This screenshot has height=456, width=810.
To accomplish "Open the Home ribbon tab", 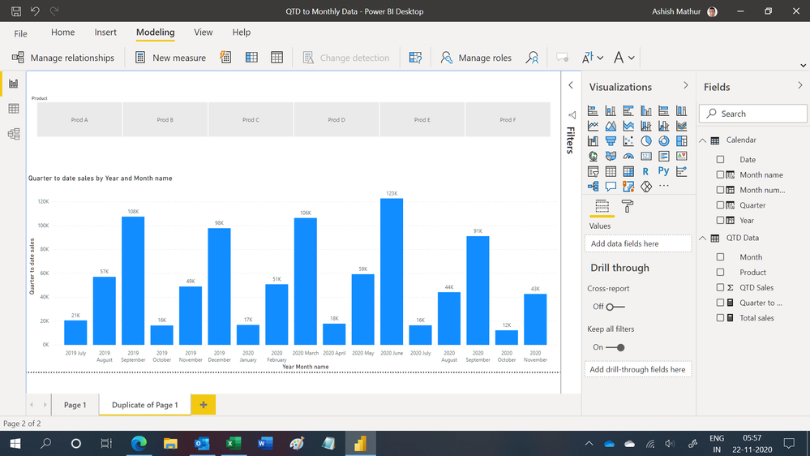I will point(63,32).
